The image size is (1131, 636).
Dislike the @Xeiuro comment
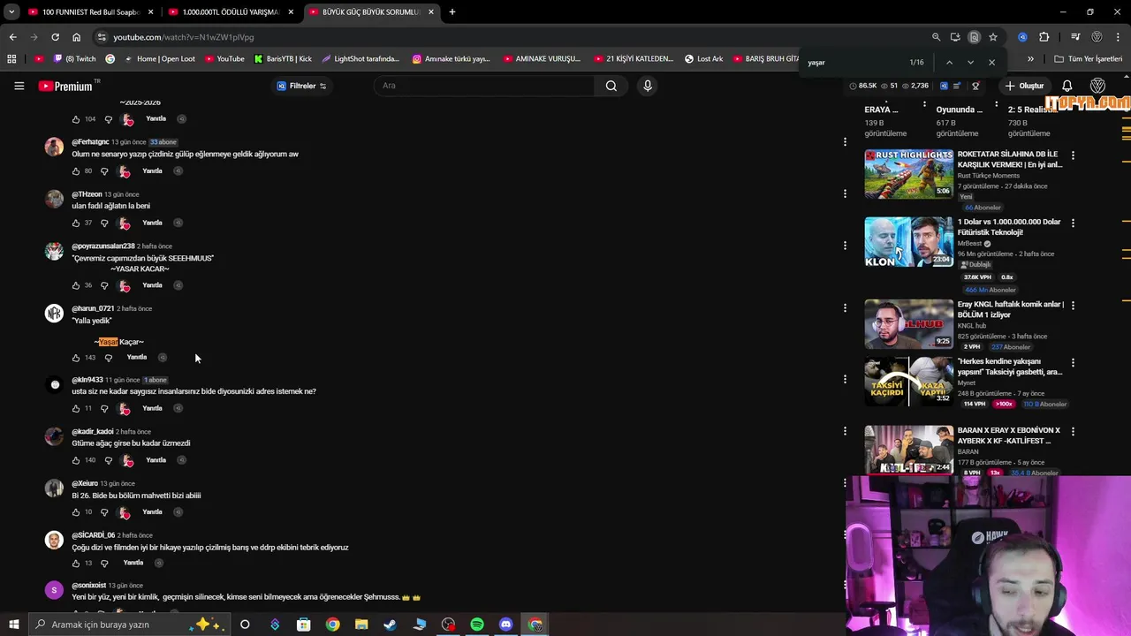[x=104, y=512]
